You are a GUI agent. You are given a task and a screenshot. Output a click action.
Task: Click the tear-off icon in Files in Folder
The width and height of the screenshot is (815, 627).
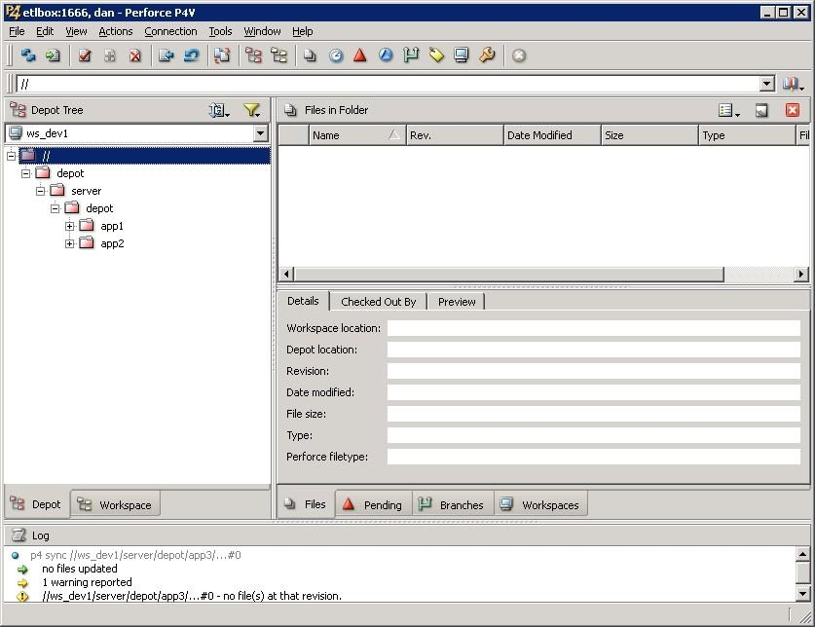[x=761, y=110]
